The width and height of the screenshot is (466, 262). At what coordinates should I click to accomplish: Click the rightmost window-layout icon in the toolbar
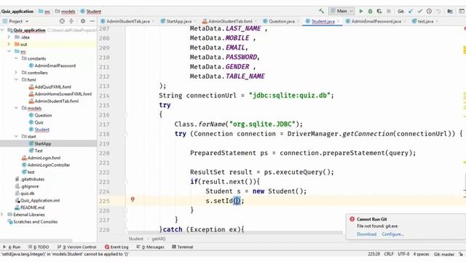pyautogui.click(x=461, y=12)
